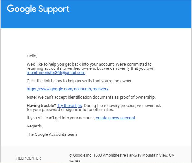Click 'The Google Accounts team' signature
The image size is (192, 163).
click(52, 134)
